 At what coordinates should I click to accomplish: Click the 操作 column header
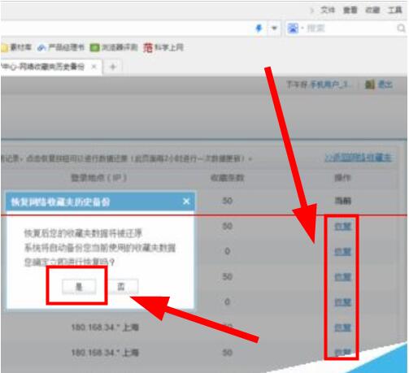pos(342,178)
